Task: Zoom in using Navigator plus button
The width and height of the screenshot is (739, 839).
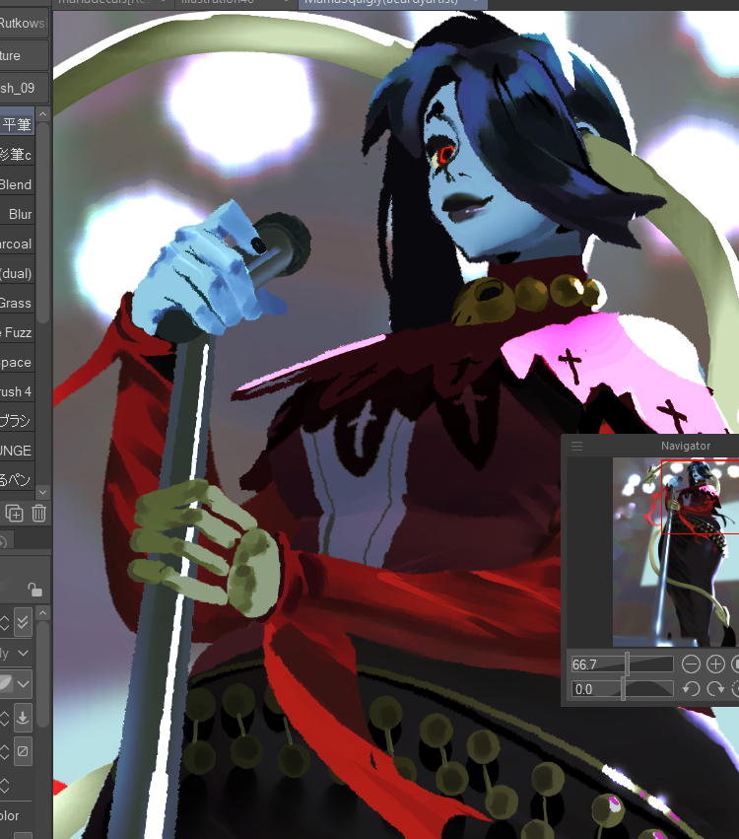Action: pos(715,664)
